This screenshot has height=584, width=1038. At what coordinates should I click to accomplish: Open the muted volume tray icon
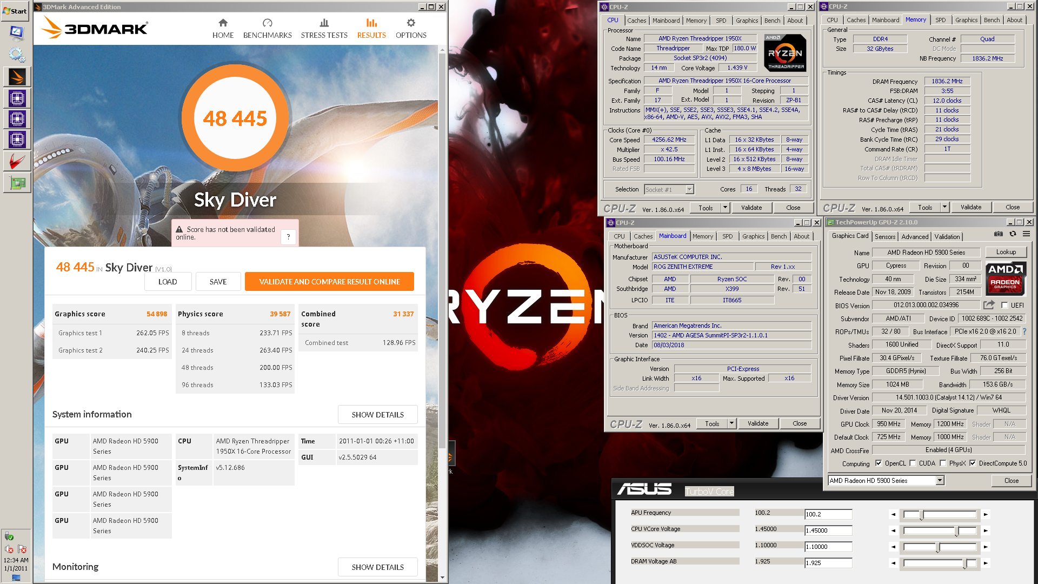tap(9, 549)
